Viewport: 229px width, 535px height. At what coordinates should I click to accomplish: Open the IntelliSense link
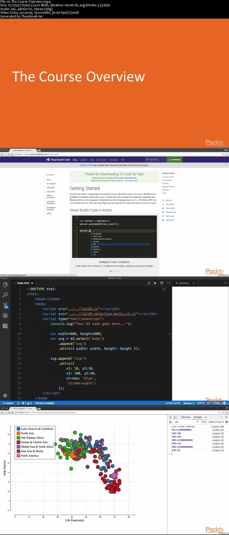coord(96,266)
